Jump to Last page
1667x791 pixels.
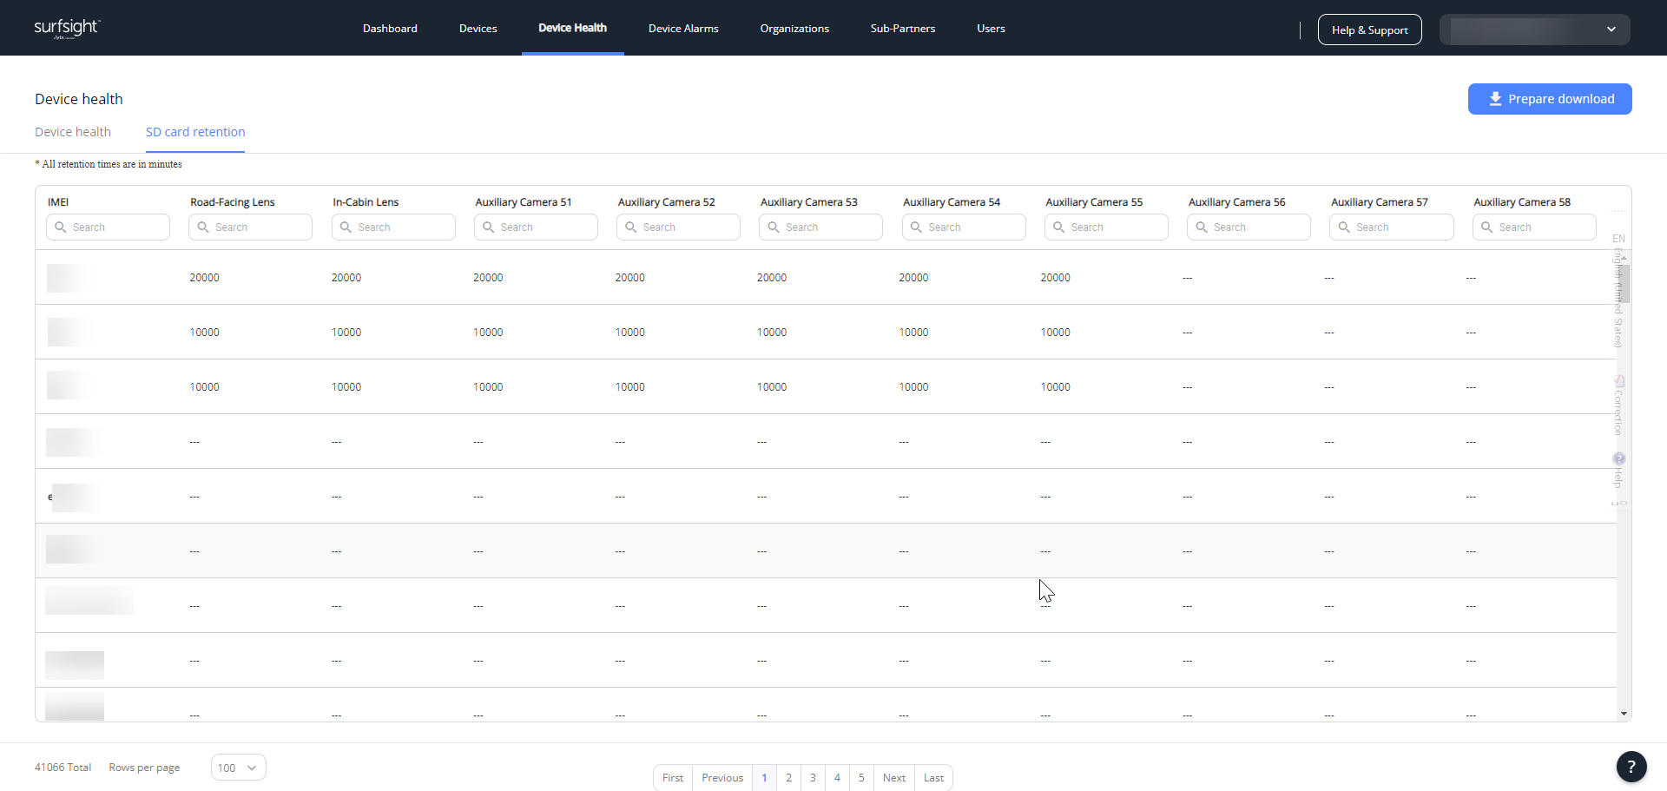click(x=933, y=778)
